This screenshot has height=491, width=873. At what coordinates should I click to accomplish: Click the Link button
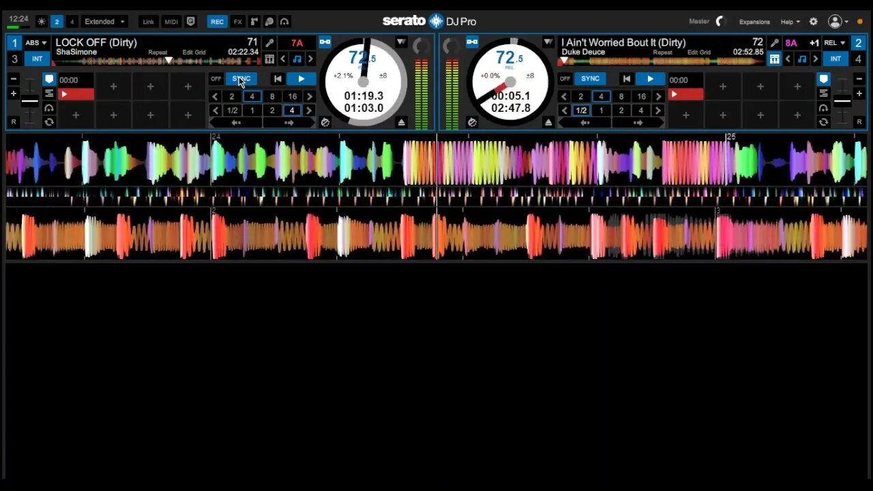click(x=148, y=22)
